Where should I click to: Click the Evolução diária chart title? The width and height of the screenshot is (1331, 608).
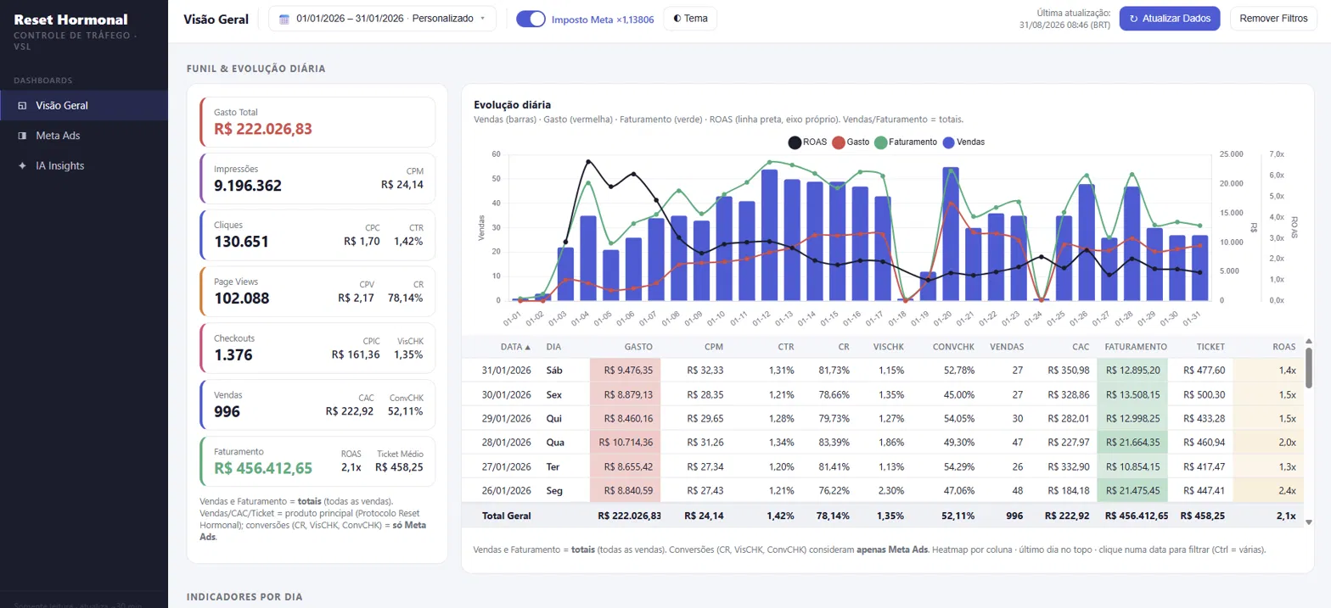tap(512, 105)
